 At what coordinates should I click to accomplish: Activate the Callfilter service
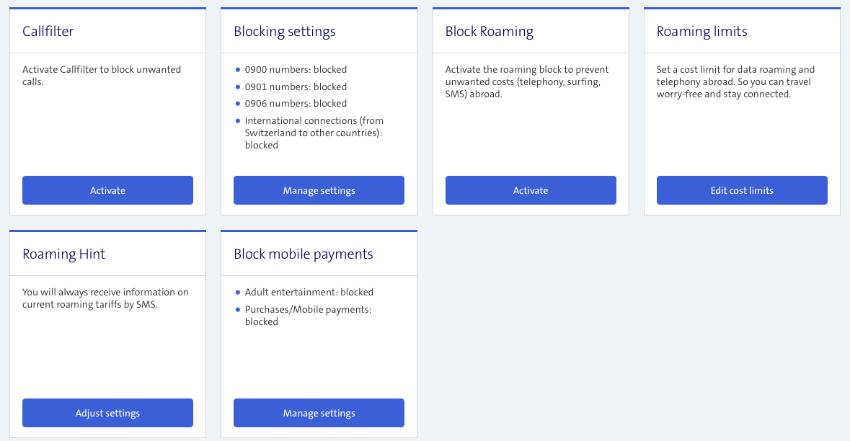click(107, 190)
